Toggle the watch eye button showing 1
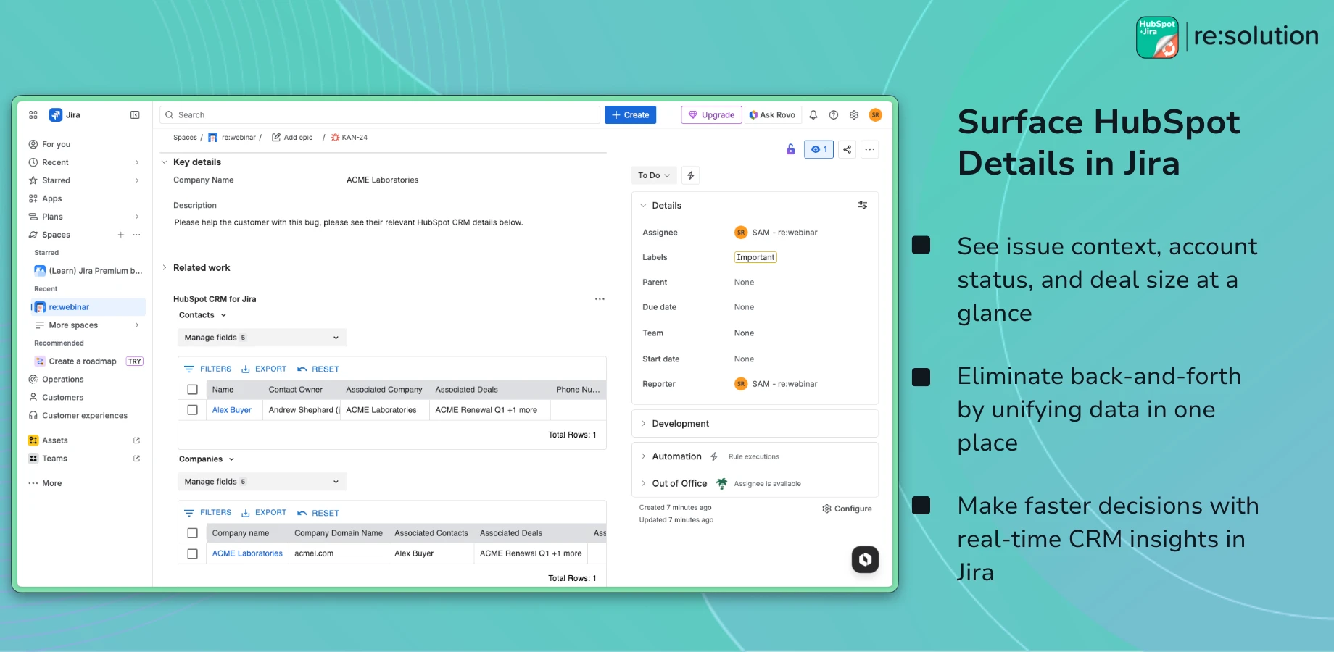Screen dimensions: 1334x652 tap(819, 149)
